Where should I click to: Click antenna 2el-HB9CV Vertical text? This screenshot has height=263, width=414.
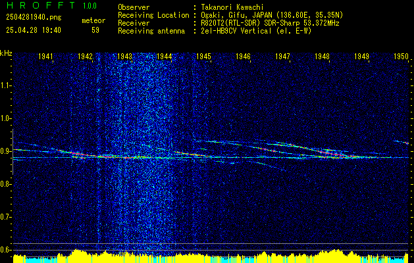pyautogui.click(x=257, y=31)
